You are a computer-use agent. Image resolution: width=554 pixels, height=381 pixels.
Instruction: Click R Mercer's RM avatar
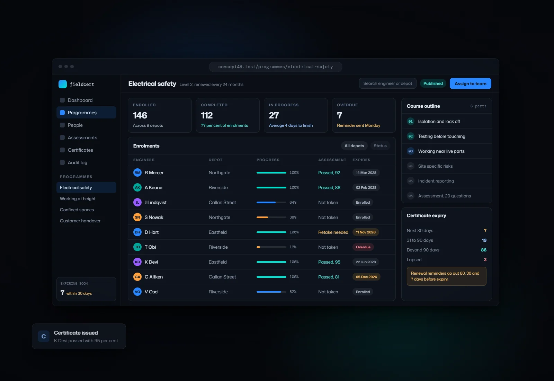pos(137,172)
